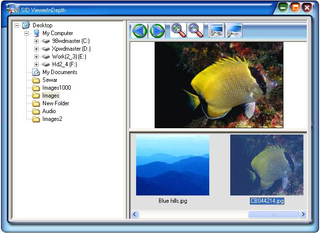The width and height of the screenshot is (320, 233).
Task: Select the Sewar folder
Action: point(49,80)
